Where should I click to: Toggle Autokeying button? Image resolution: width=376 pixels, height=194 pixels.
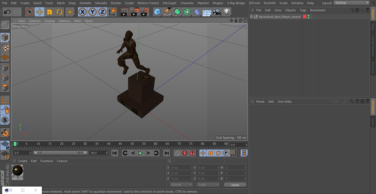[185, 153]
